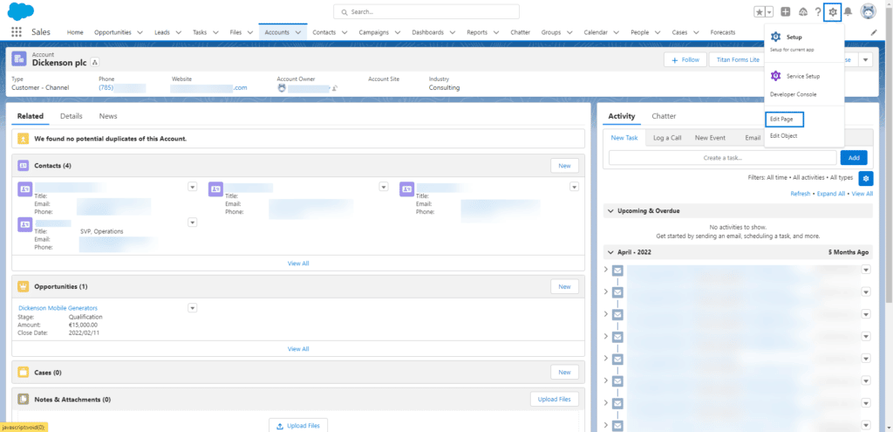Choose Edit Object from setup menu
Image resolution: width=893 pixels, height=432 pixels.
coord(784,135)
